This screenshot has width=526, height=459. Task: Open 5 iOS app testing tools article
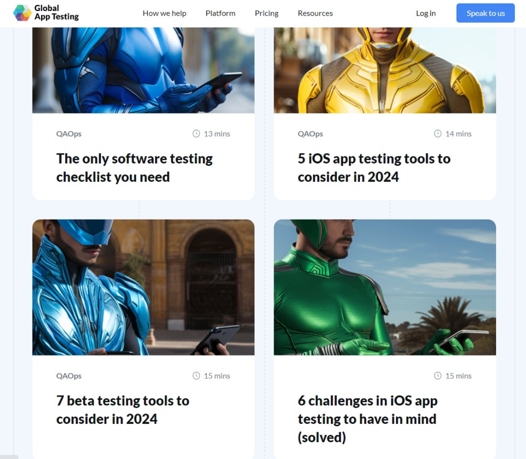[x=373, y=168]
